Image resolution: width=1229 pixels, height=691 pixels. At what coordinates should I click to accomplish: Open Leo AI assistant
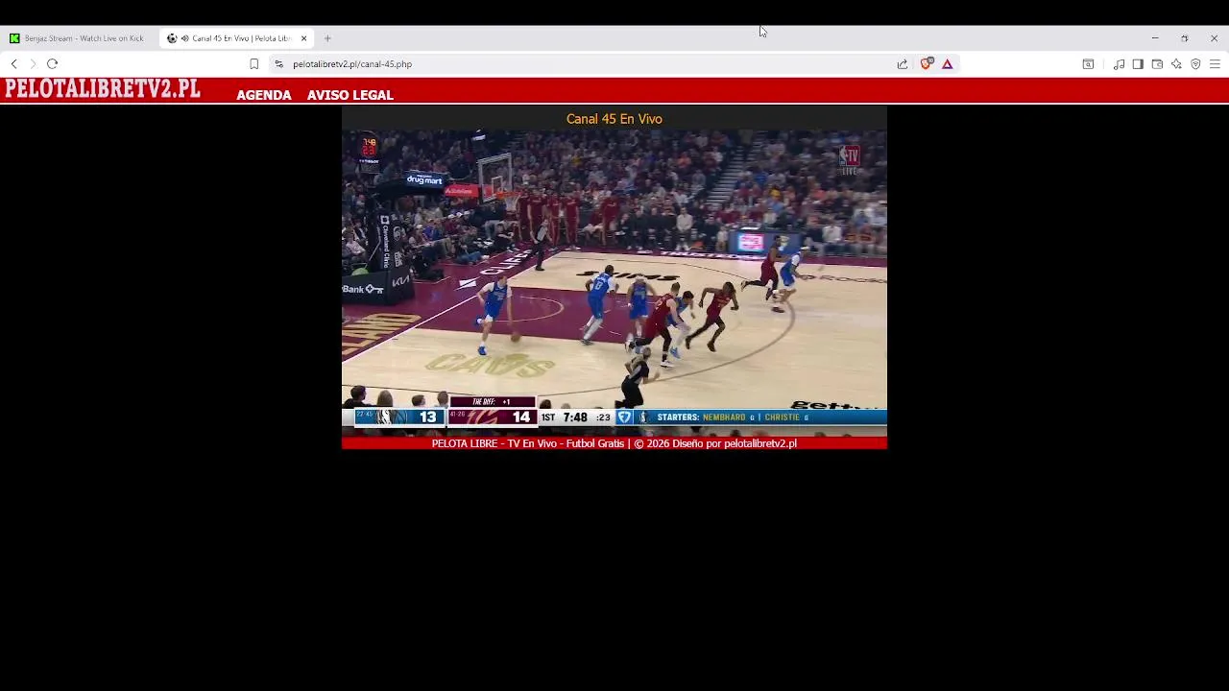coord(1176,64)
